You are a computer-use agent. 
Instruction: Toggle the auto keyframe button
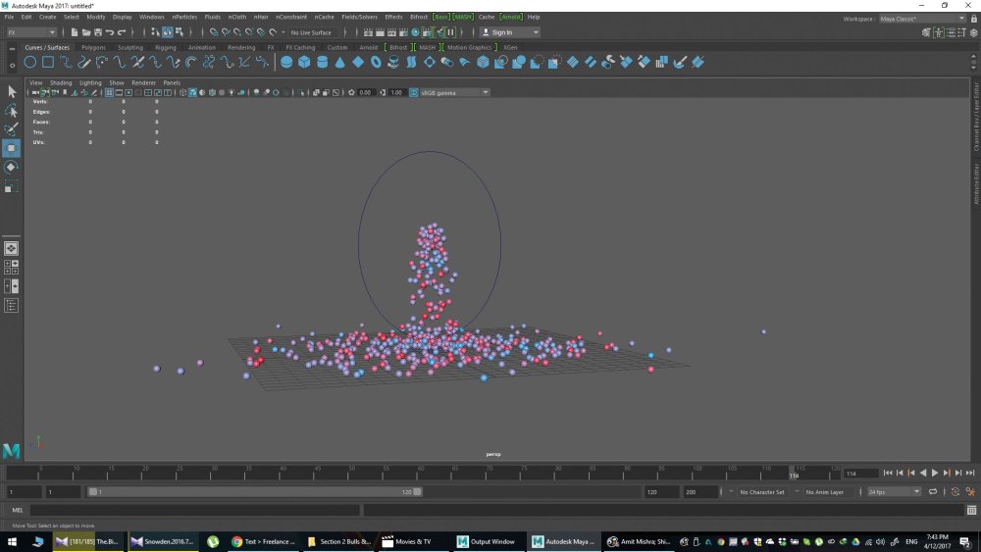point(955,492)
